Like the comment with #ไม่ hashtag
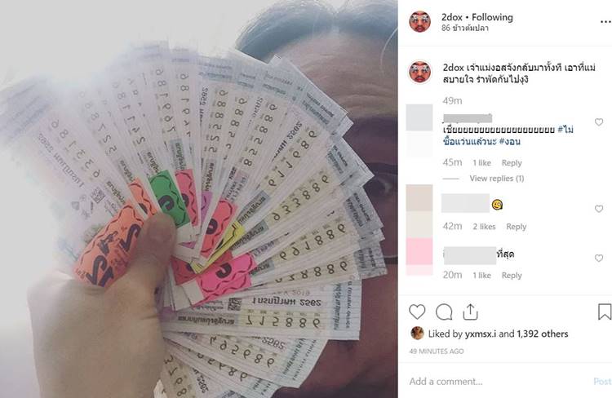This screenshot has width=612, height=398. click(599, 122)
